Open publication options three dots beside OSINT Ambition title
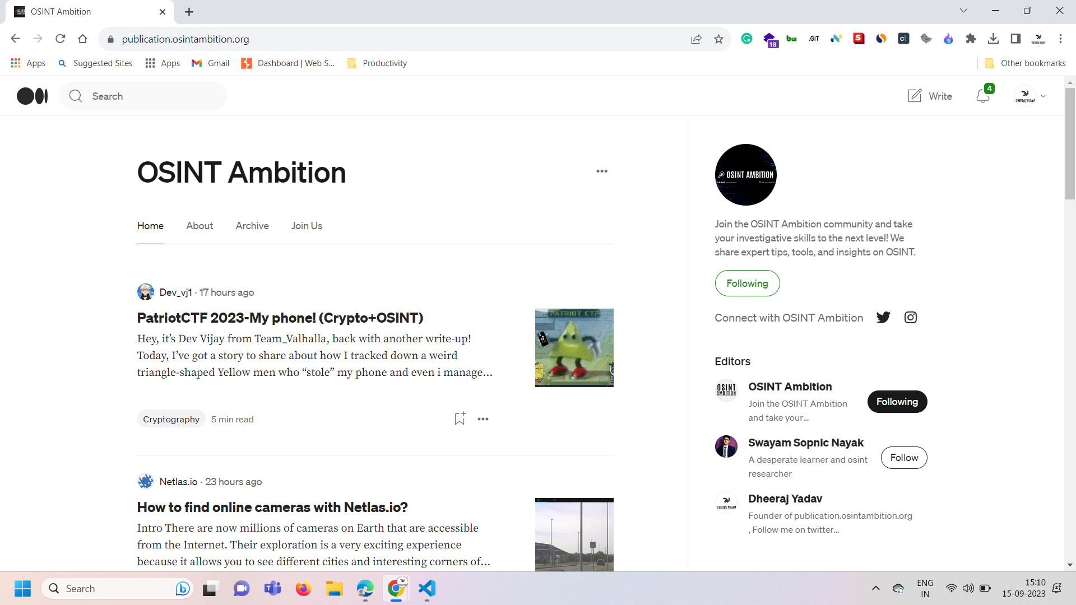1076x605 pixels. pyautogui.click(x=602, y=171)
